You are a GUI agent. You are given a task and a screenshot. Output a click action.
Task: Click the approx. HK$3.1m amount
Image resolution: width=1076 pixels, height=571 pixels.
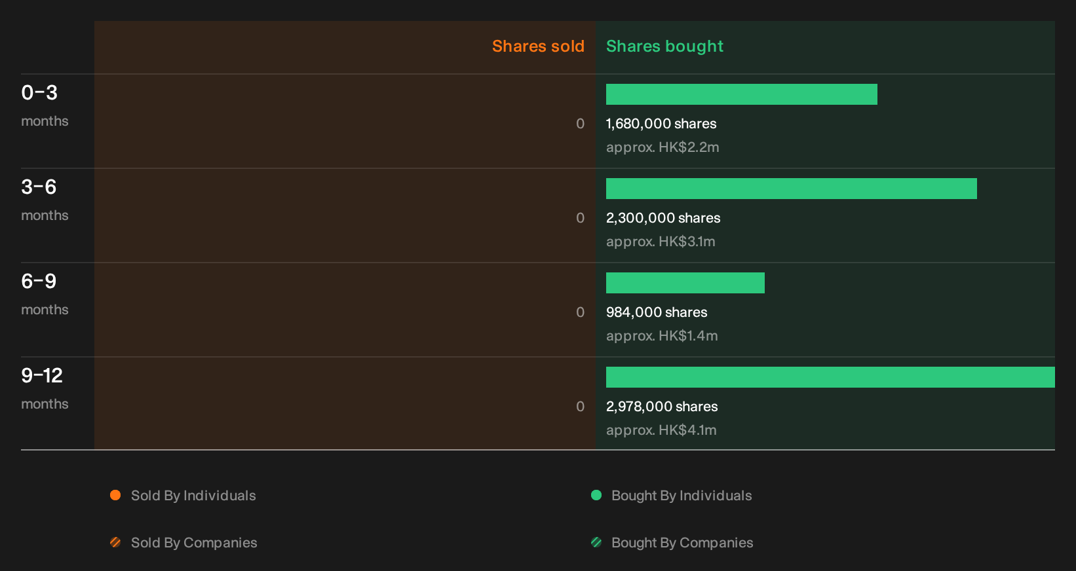[661, 242]
